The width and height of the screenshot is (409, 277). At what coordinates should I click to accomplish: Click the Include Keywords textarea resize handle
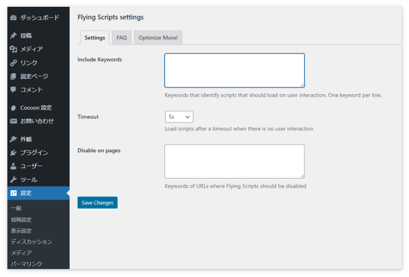(x=302, y=85)
